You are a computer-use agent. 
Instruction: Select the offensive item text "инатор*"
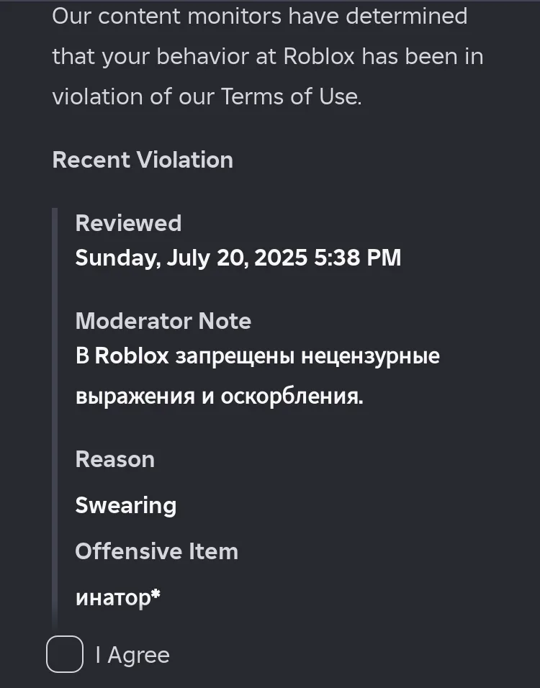pyautogui.click(x=117, y=597)
